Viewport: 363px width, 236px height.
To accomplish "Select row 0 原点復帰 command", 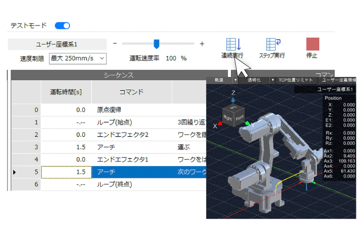I will coord(132,110).
